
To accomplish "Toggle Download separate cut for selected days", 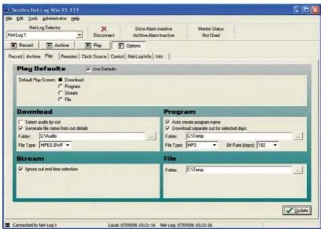I will 167,128.
